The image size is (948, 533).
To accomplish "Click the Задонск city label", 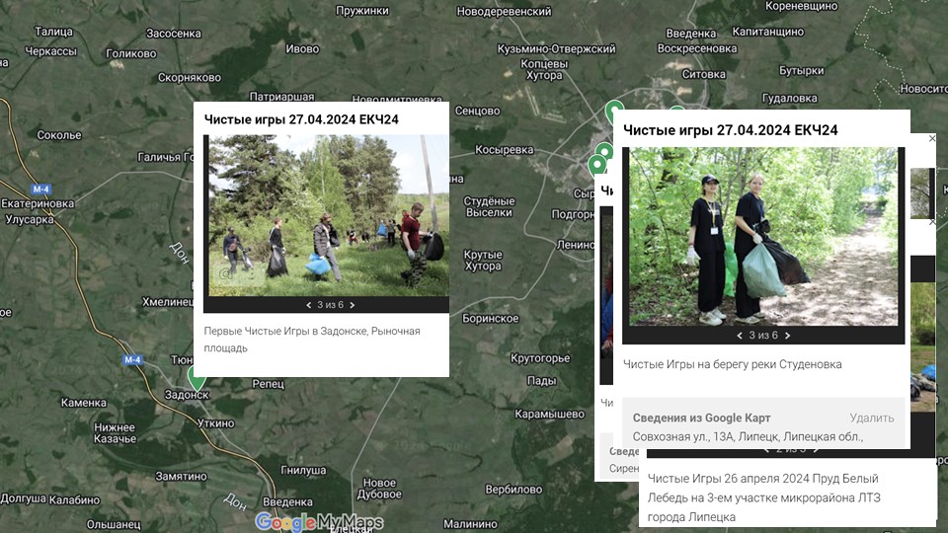I will click(187, 395).
